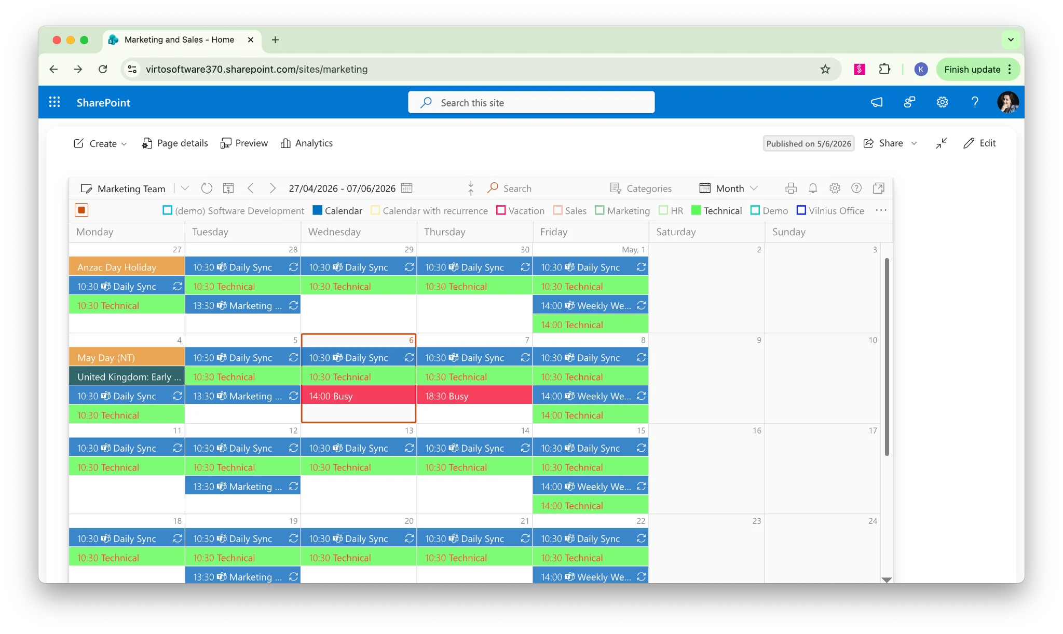This screenshot has height=634, width=1063.
Task: Reload the browser page
Action: 103,69
